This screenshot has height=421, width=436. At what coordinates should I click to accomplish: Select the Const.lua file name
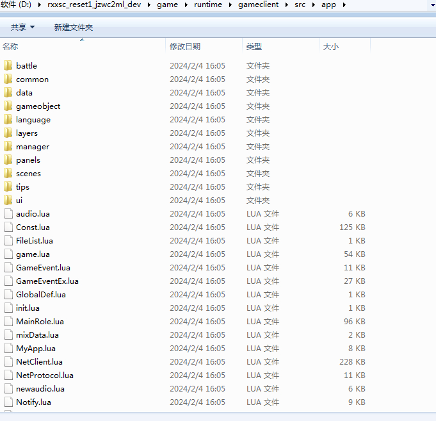(33, 227)
